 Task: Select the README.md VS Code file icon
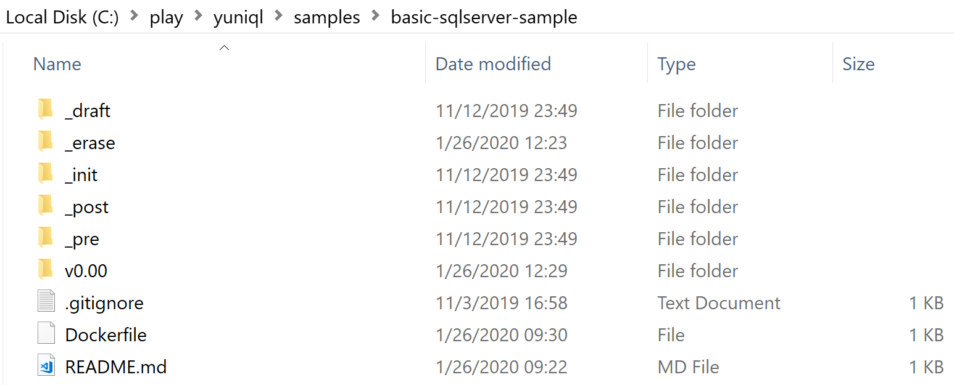pyautogui.click(x=46, y=367)
